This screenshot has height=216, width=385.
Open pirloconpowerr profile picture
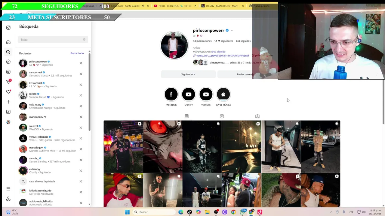coord(174,45)
